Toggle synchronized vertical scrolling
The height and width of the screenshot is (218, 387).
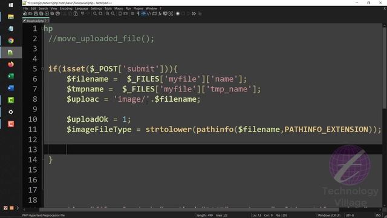(120, 13)
